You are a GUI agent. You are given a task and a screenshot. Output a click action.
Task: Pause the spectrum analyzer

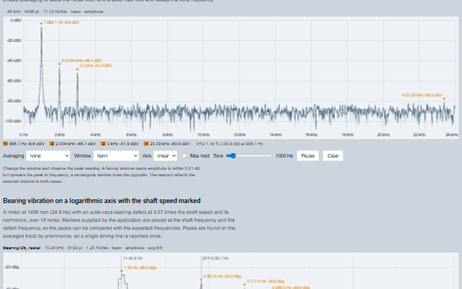tap(308, 156)
